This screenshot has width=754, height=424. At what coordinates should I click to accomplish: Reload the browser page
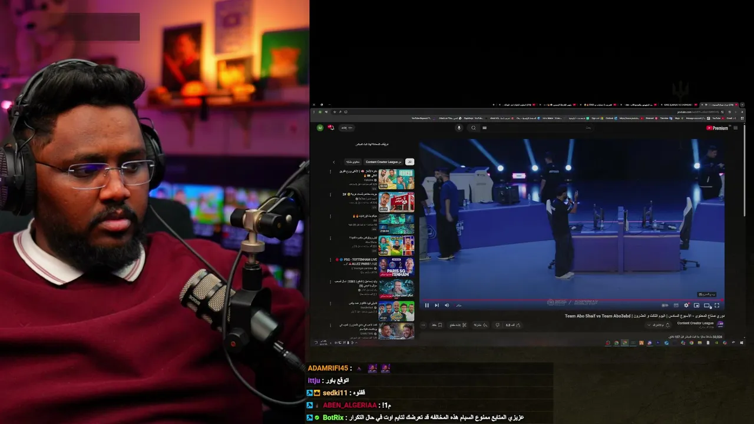tap(730, 112)
